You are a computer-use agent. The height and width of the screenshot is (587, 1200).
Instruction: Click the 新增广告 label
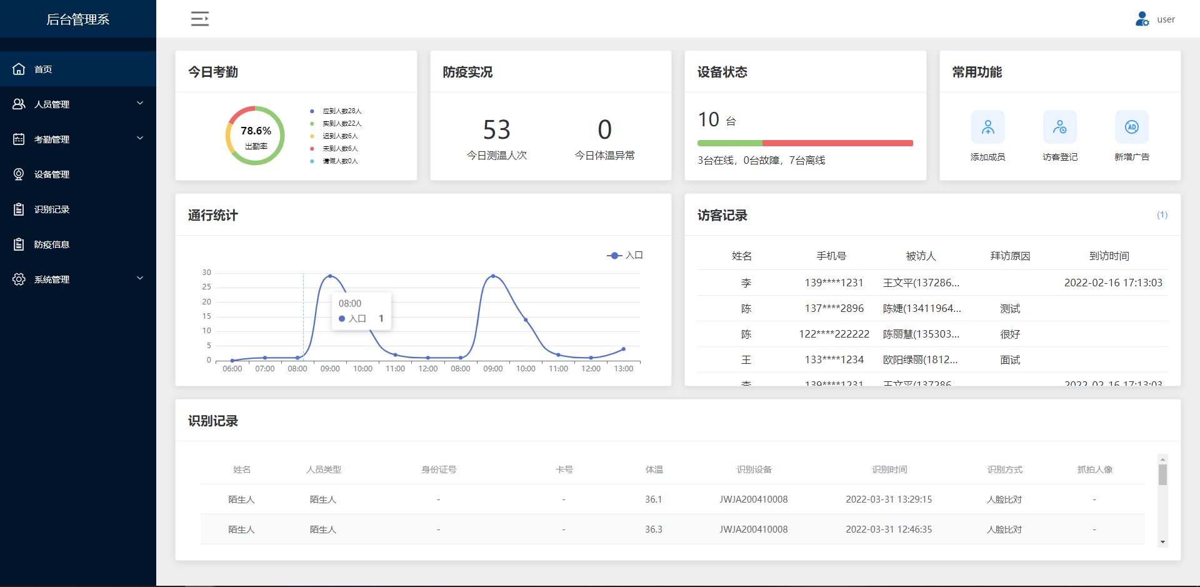[1132, 157]
